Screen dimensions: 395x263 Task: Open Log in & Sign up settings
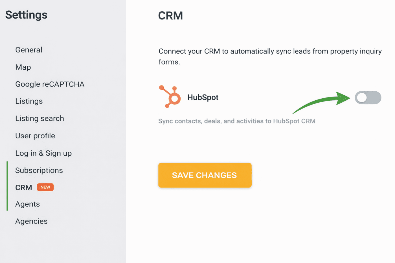tap(43, 153)
